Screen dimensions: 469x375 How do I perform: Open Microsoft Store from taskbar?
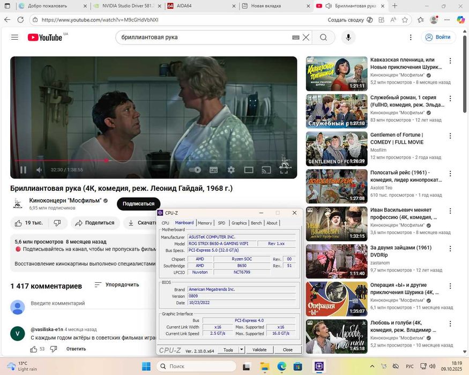coord(297,366)
